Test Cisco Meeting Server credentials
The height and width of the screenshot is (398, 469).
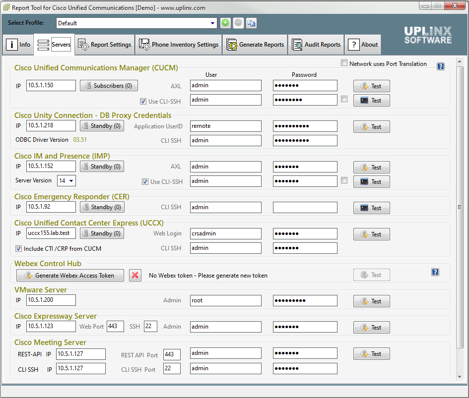(x=372, y=354)
